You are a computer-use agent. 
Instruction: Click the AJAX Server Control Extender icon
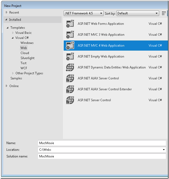[70, 89]
